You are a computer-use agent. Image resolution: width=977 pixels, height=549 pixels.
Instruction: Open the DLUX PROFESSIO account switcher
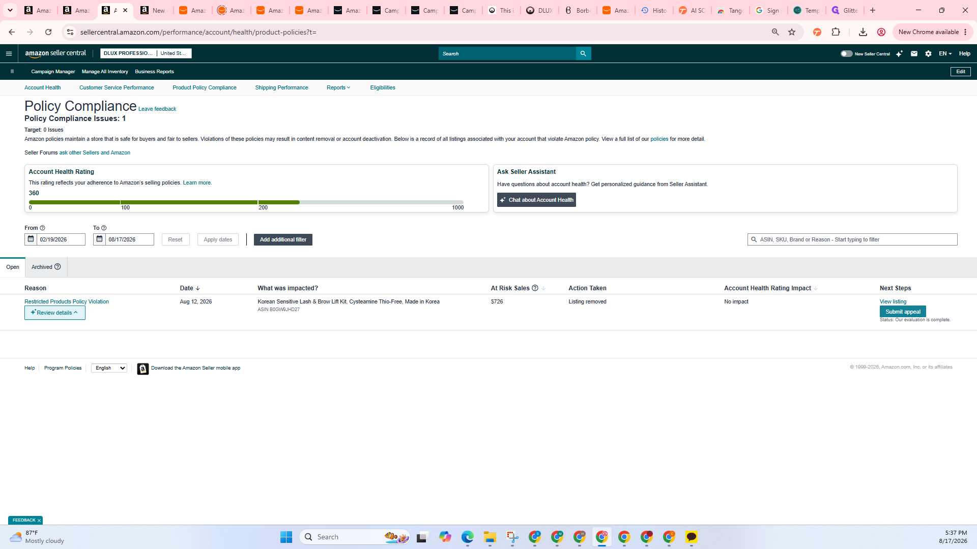pyautogui.click(x=146, y=53)
